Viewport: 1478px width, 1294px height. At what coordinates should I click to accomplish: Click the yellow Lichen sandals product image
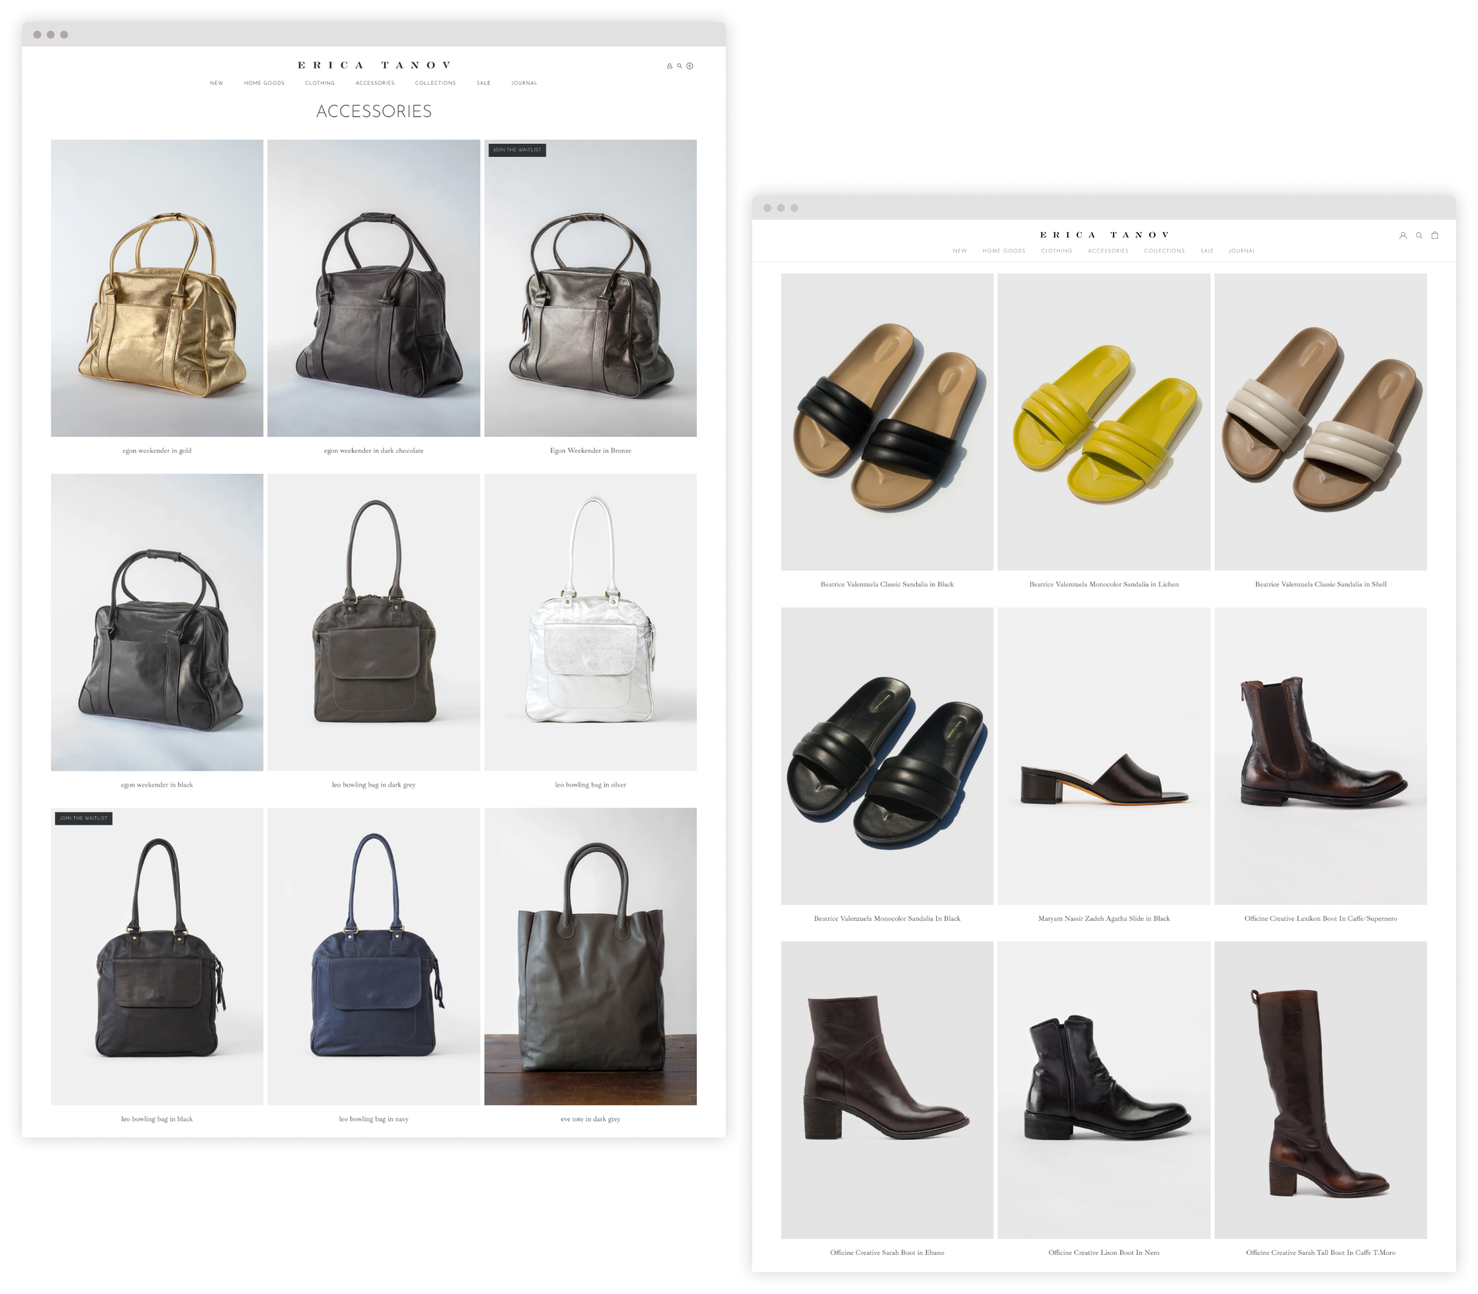click(x=1103, y=422)
